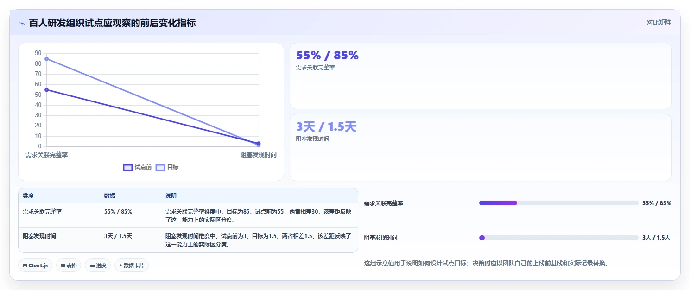
Task: Click the 阻塞发现时间 progress bar
Action: click(559, 238)
